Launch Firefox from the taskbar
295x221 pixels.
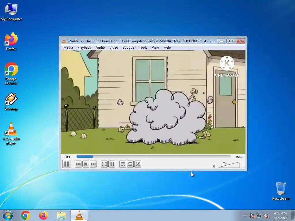click(44, 215)
